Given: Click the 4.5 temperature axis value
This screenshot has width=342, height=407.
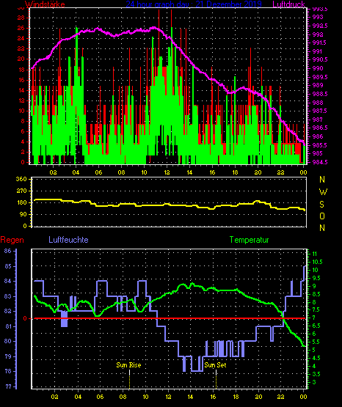Looking at the screenshot, I should pyautogui.click(x=316, y=358).
